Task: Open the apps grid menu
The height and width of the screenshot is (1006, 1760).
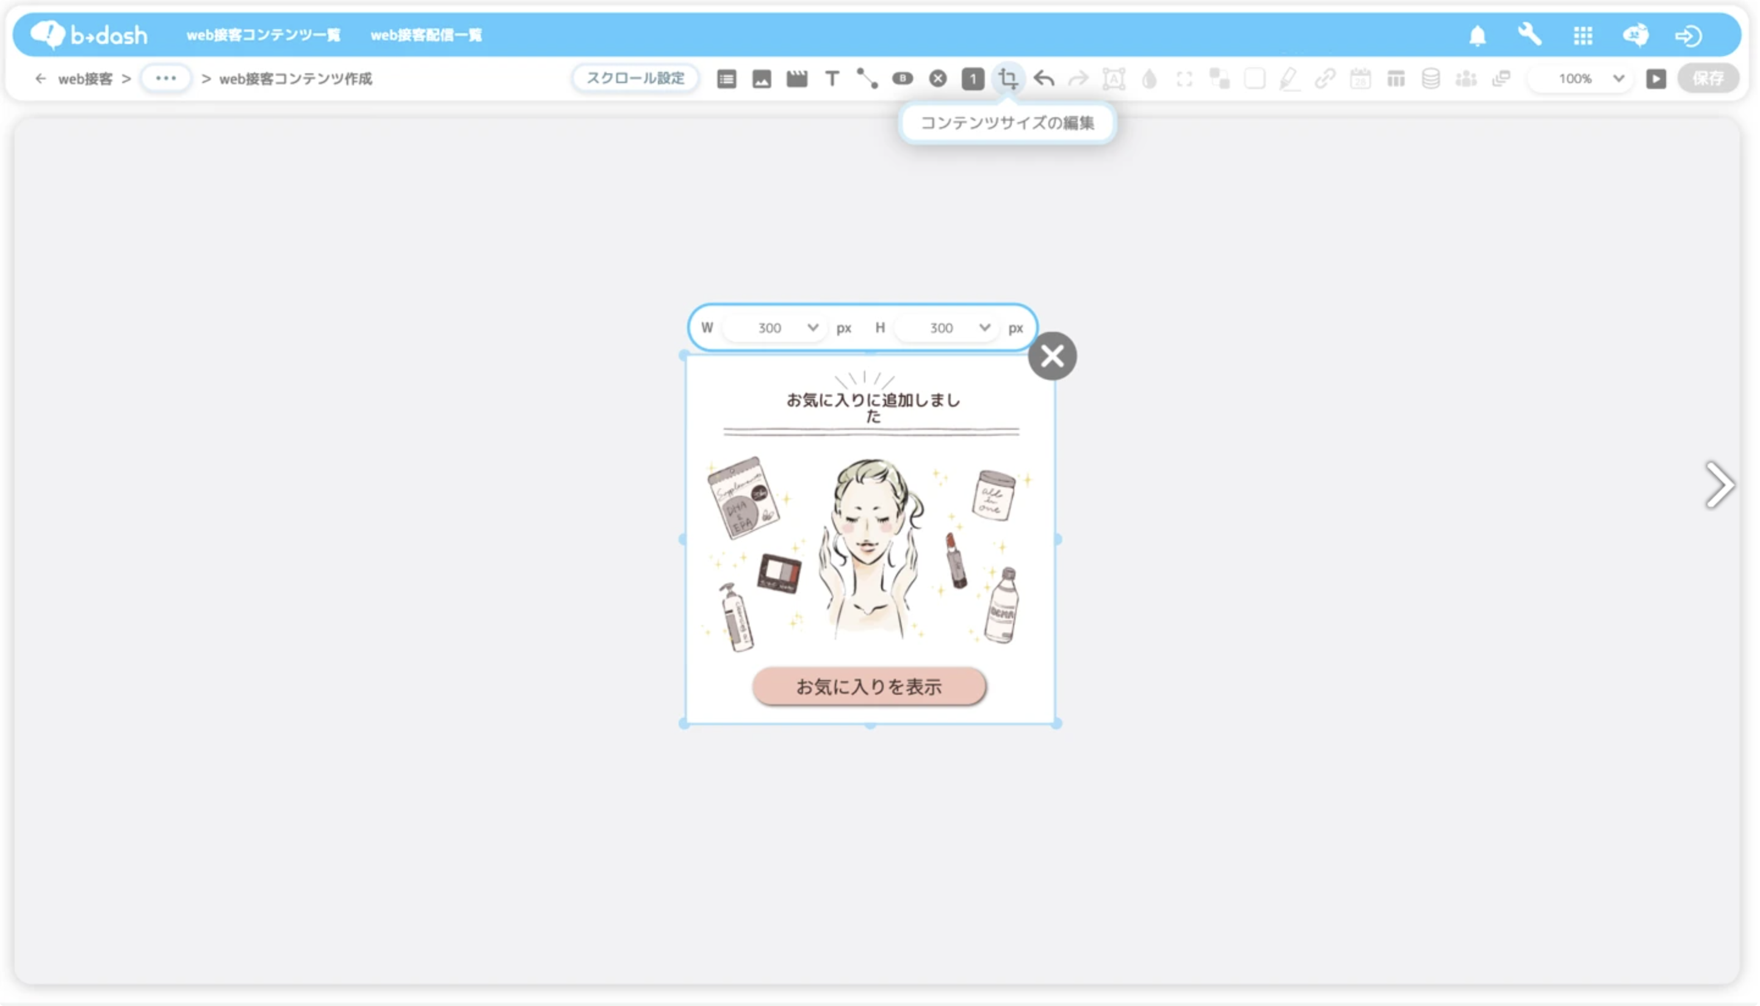Action: pos(1583,35)
